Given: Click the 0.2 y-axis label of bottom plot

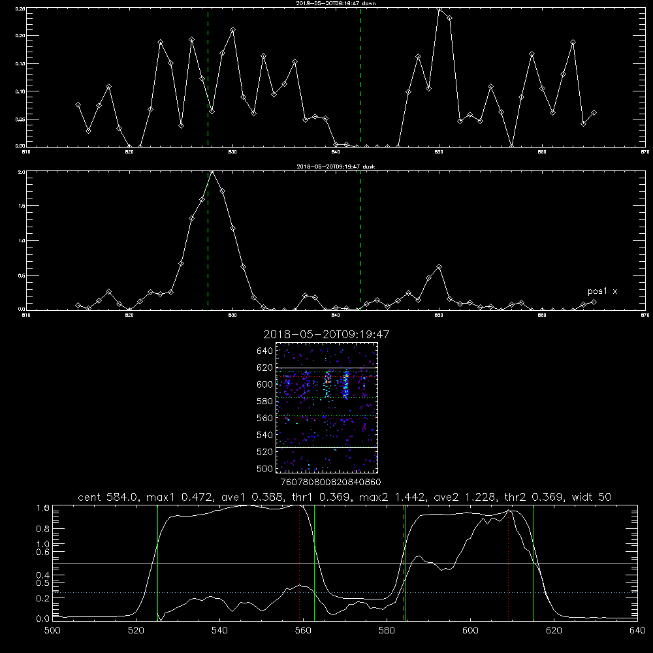Looking at the screenshot, I should click(x=43, y=598).
